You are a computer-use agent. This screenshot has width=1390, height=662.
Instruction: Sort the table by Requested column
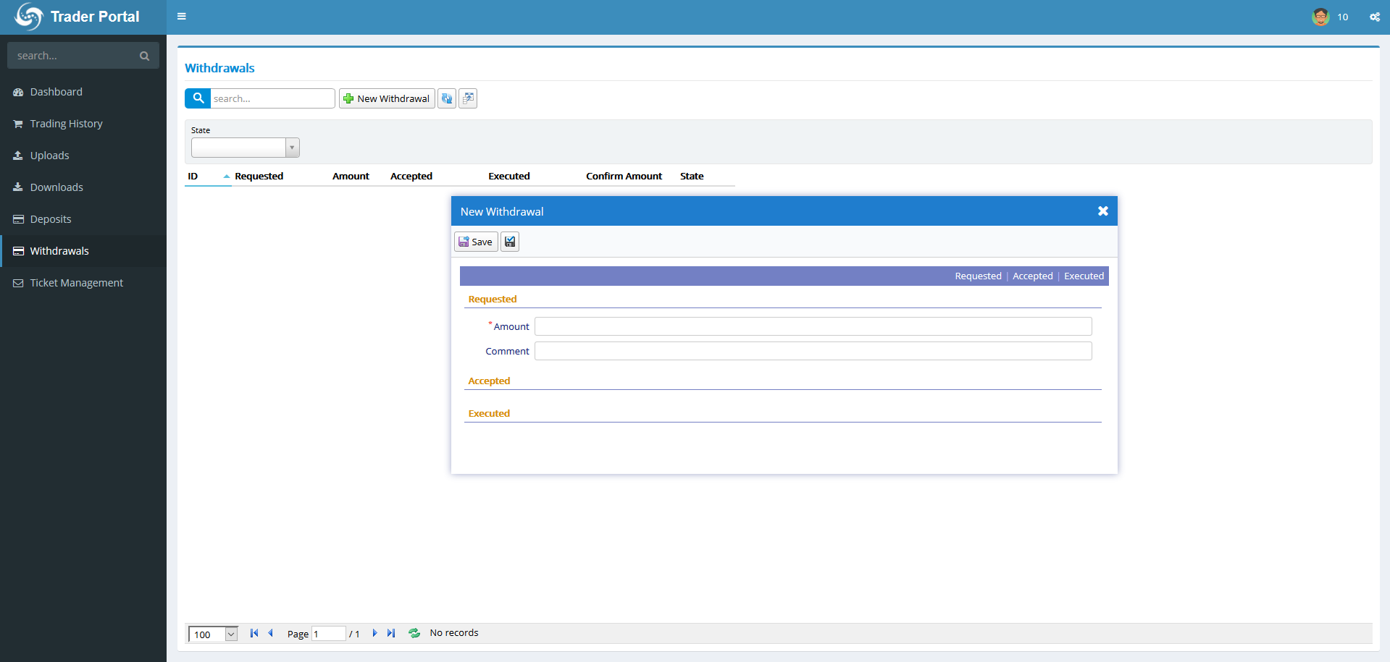259,176
